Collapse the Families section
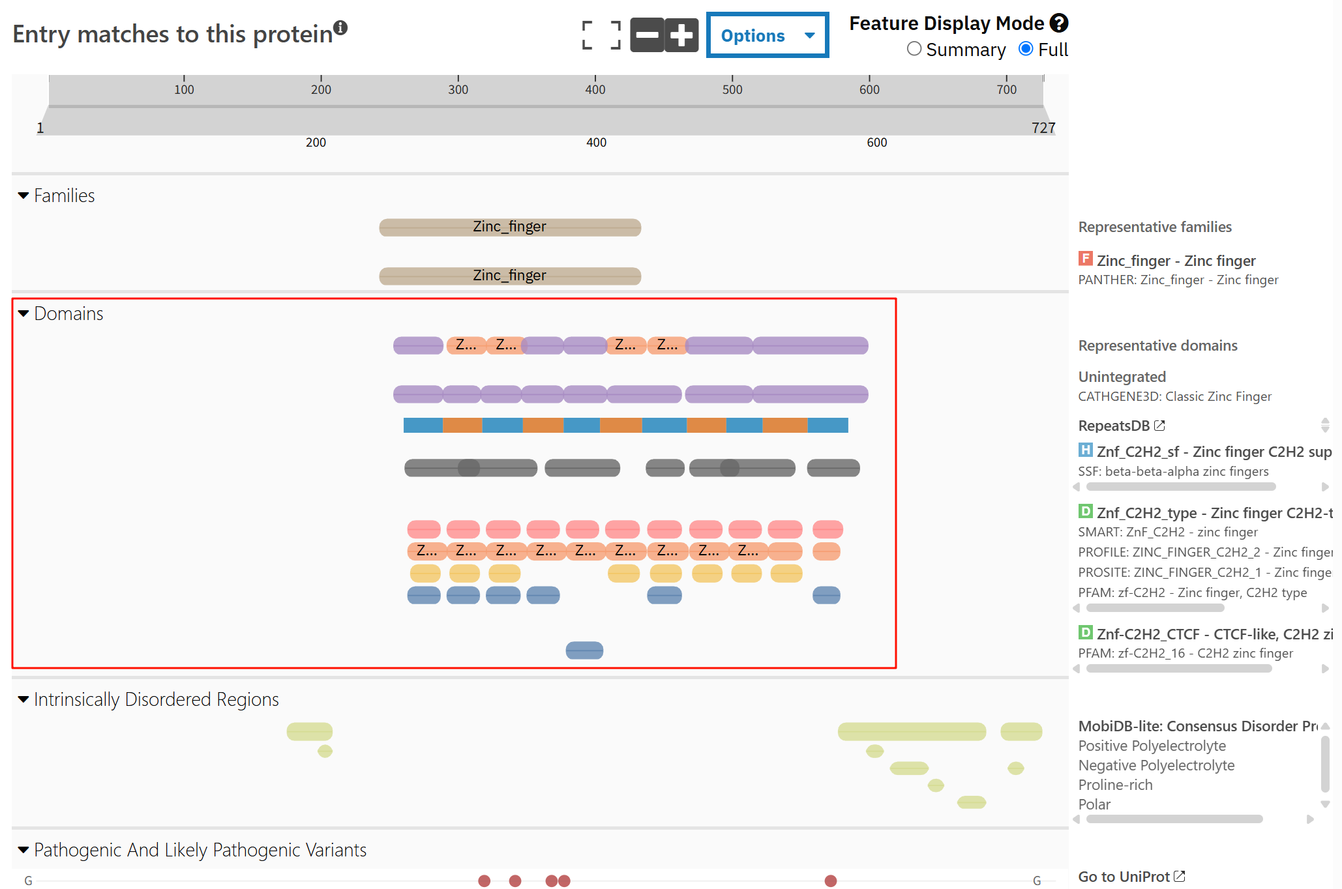1342x889 pixels. (23, 196)
